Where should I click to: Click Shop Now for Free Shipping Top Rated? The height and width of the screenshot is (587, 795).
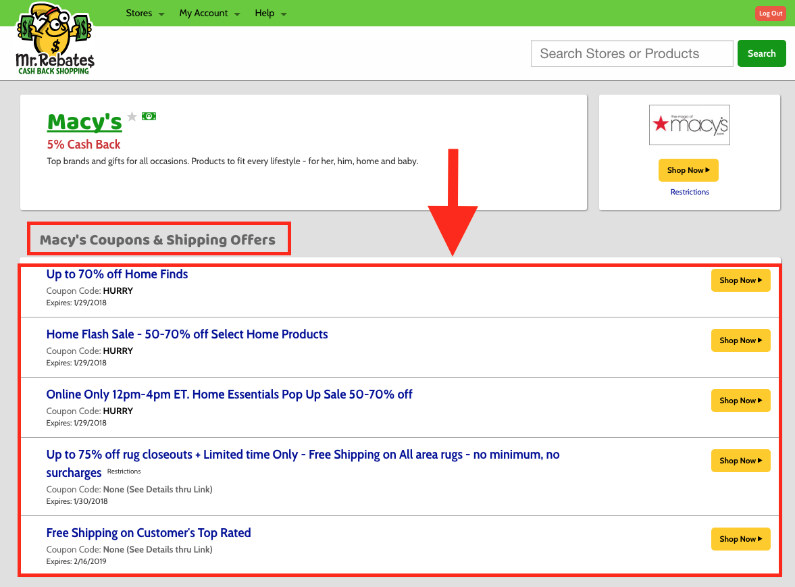[x=740, y=539]
